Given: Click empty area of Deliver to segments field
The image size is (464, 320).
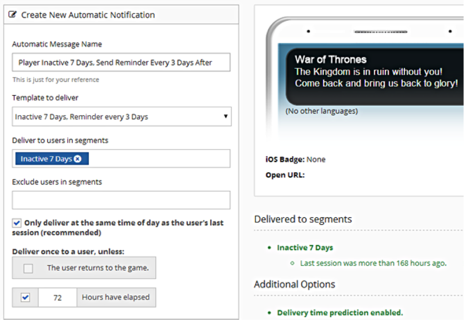Looking at the screenshot, I should (x=158, y=159).
